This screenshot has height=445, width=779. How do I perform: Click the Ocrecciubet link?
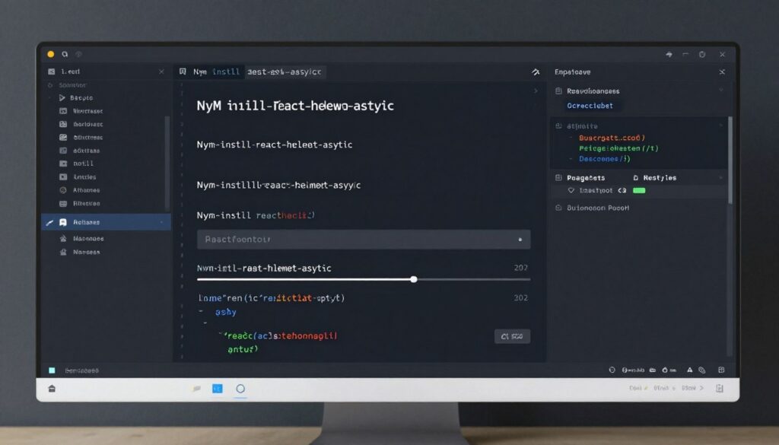(x=590, y=106)
